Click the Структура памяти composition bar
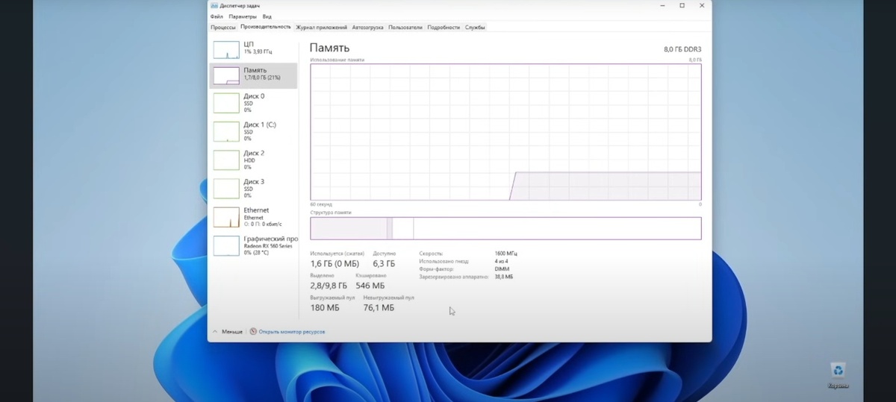The image size is (896, 402). pos(505,228)
